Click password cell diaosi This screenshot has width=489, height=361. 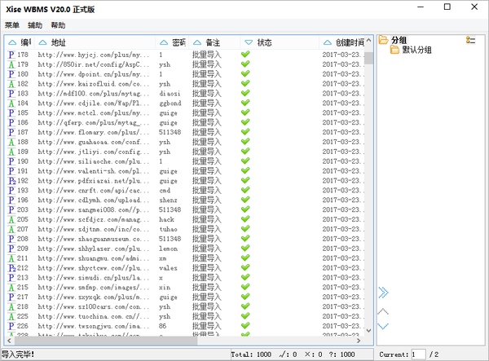pyautogui.click(x=170, y=94)
